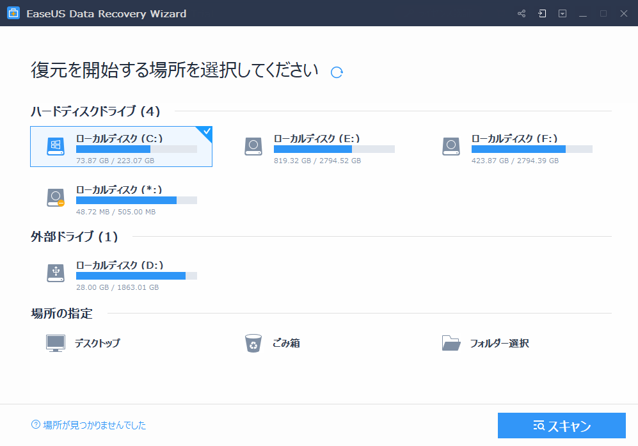Select the Windows drive icon for C:

coord(56,147)
